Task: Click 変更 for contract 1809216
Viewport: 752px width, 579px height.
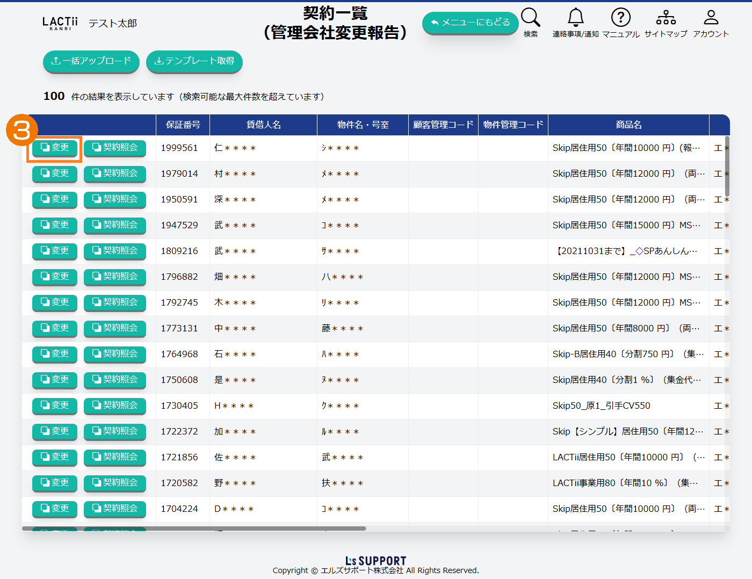Action: [x=55, y=251]
